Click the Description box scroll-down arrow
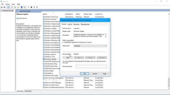This screenshot has width=170, height=95. [106, 37]
